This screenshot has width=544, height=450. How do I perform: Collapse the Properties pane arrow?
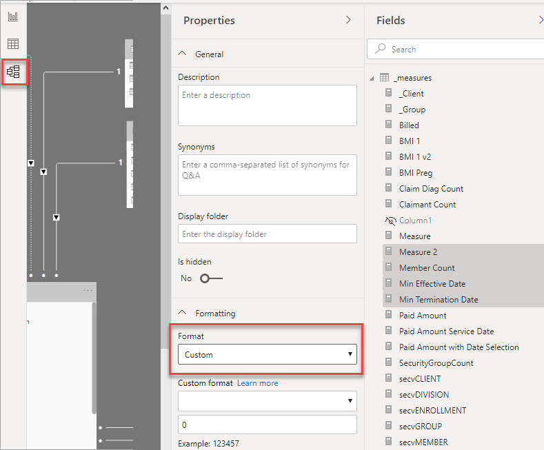tap(348, 20)
